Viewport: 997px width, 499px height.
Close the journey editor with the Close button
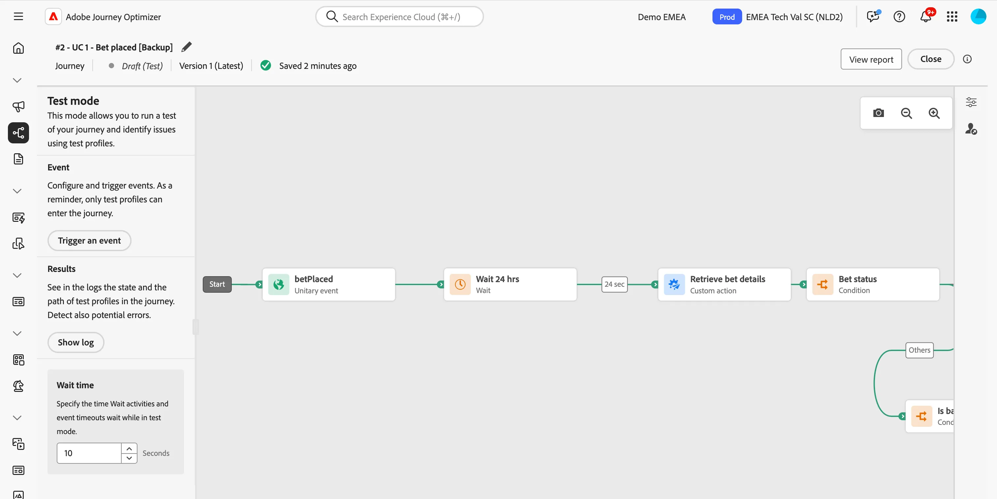(x=930, y=59)
